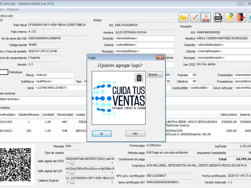This screenshot has width=251, height=188.
Task: Click the domicilioReceptor field
Action: tap(224, 45)
